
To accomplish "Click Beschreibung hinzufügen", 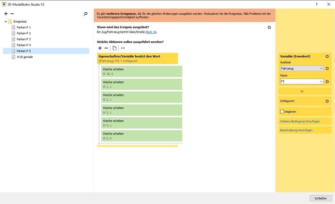I will 296,130.
